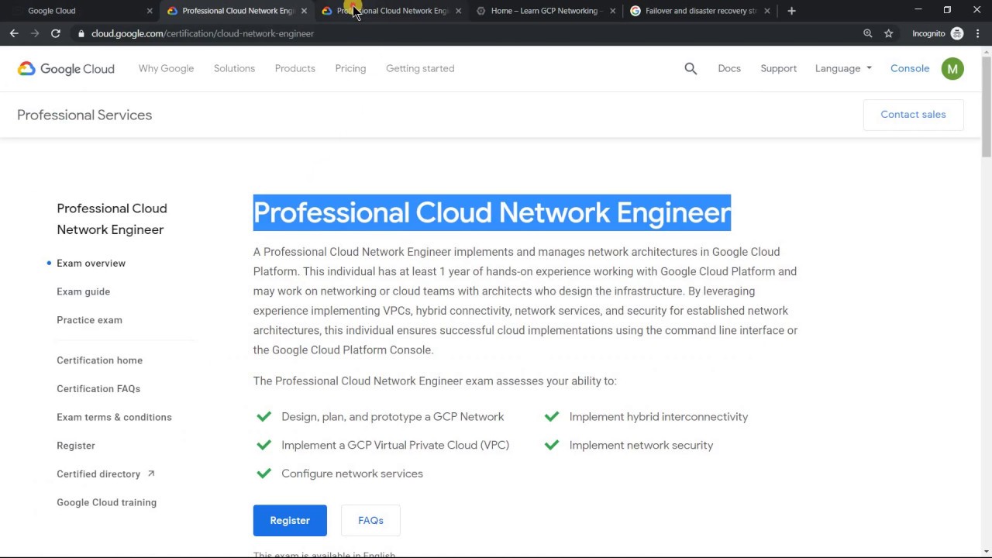This screenshot has height=558, width=992.
Task: Open the Chrome three-dot menu
Action: pos(978,33)
